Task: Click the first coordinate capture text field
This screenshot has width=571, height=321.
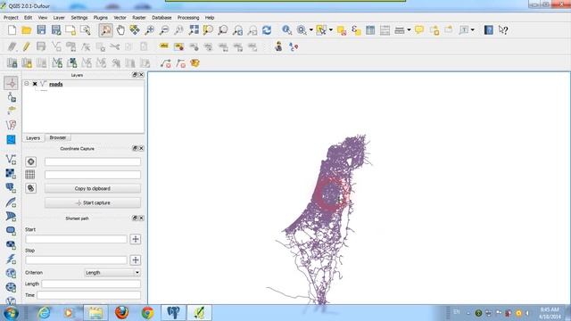Action: coord(93,161)
